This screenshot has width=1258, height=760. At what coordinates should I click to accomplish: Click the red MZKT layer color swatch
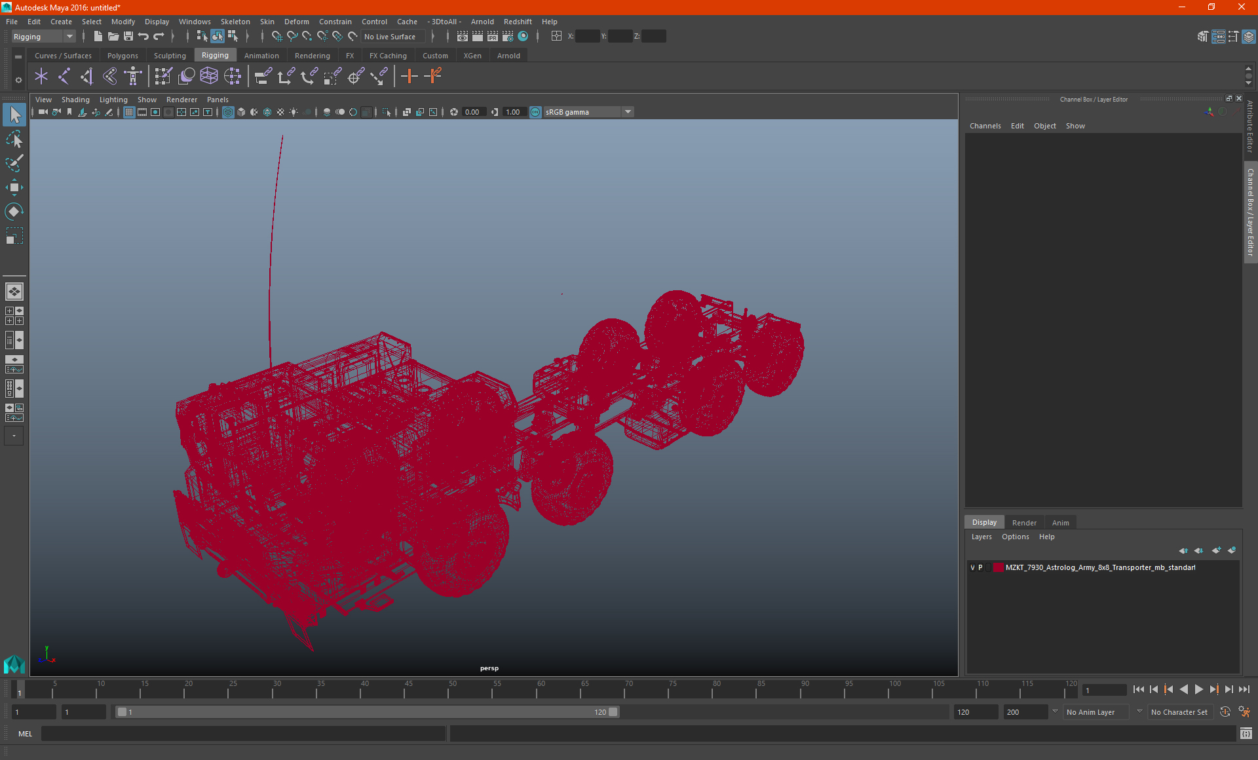(x=998, y=567)
